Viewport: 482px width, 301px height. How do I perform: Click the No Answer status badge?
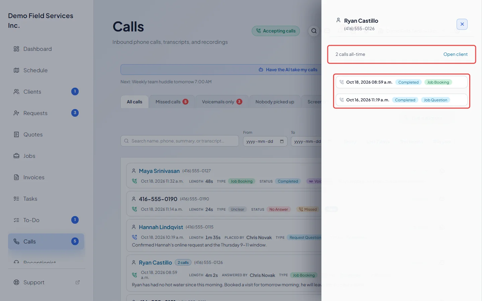279,209
